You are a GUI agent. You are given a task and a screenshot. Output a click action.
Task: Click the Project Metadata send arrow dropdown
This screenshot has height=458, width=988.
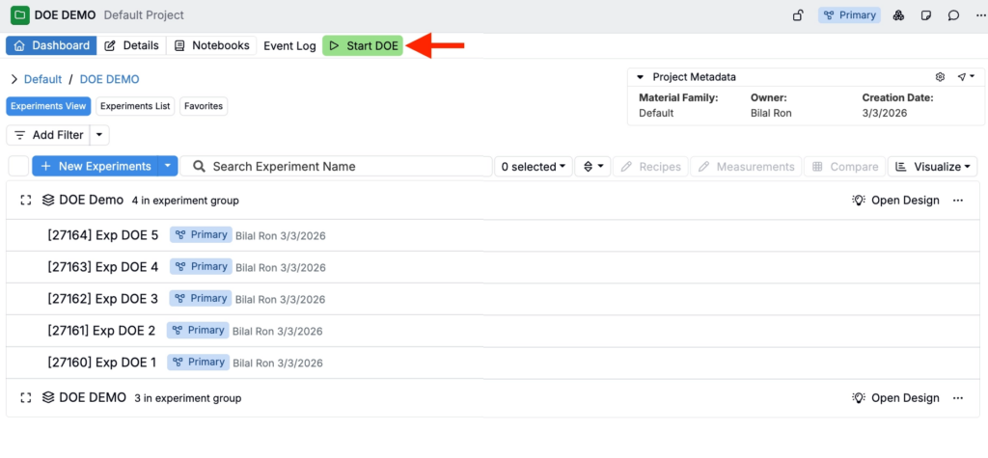[x=966, y=77]
